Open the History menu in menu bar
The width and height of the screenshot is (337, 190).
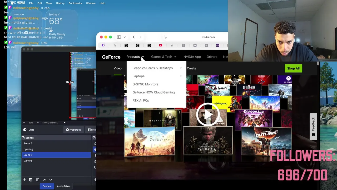(60, 3)
